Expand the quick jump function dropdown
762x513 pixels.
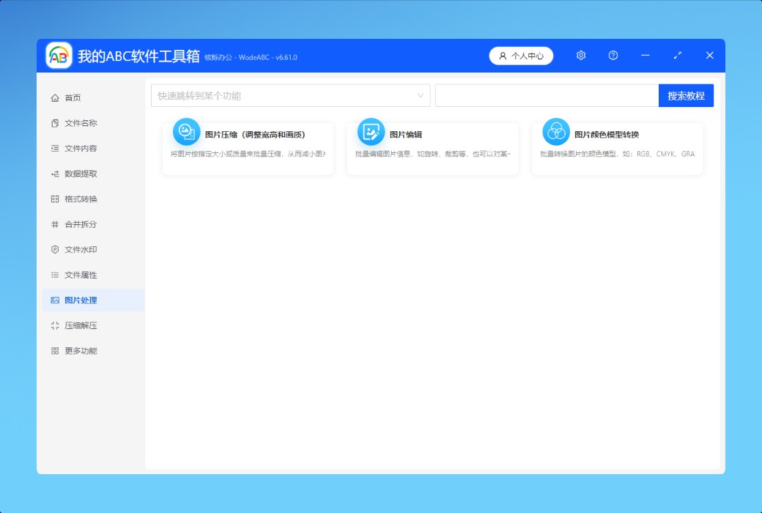[x=290, y=96]
